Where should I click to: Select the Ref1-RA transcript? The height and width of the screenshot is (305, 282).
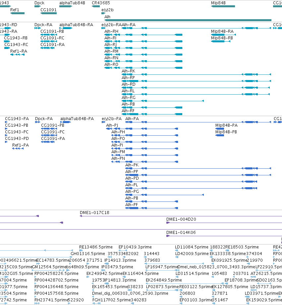tap(17, 55)
